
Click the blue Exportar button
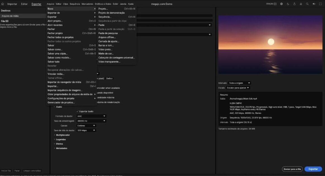tap(313, 169)
